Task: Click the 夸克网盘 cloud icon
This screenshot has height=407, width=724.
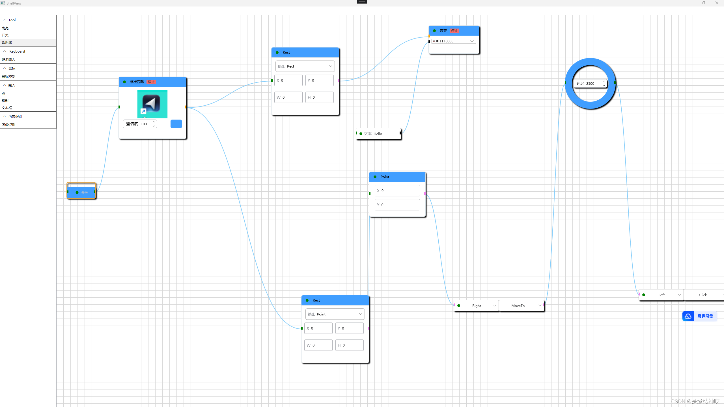Action: click(688, 316)
